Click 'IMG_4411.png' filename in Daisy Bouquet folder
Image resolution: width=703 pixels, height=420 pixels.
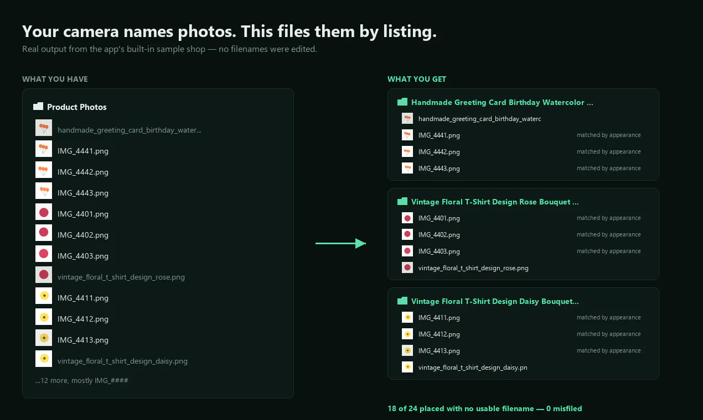coord(439,318)
